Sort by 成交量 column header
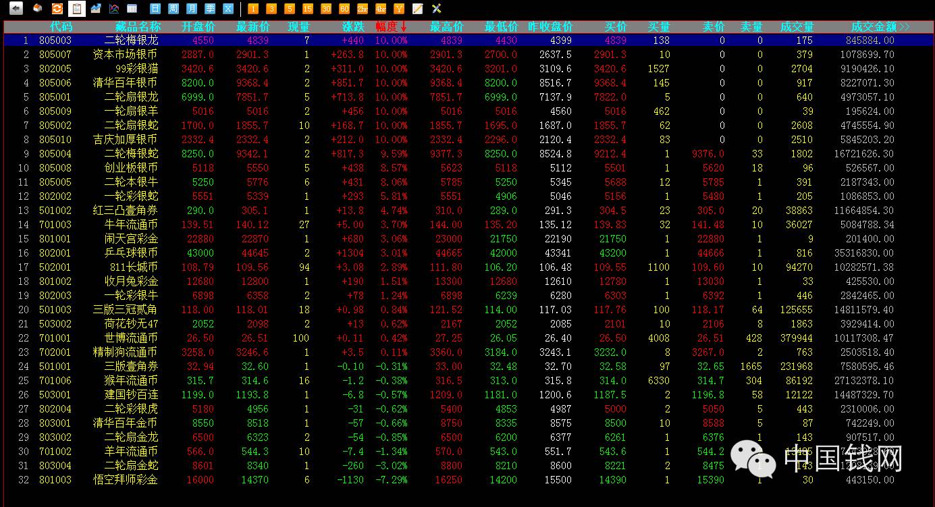The height and width of the screenshot is (507, 935). click(797, 27)
